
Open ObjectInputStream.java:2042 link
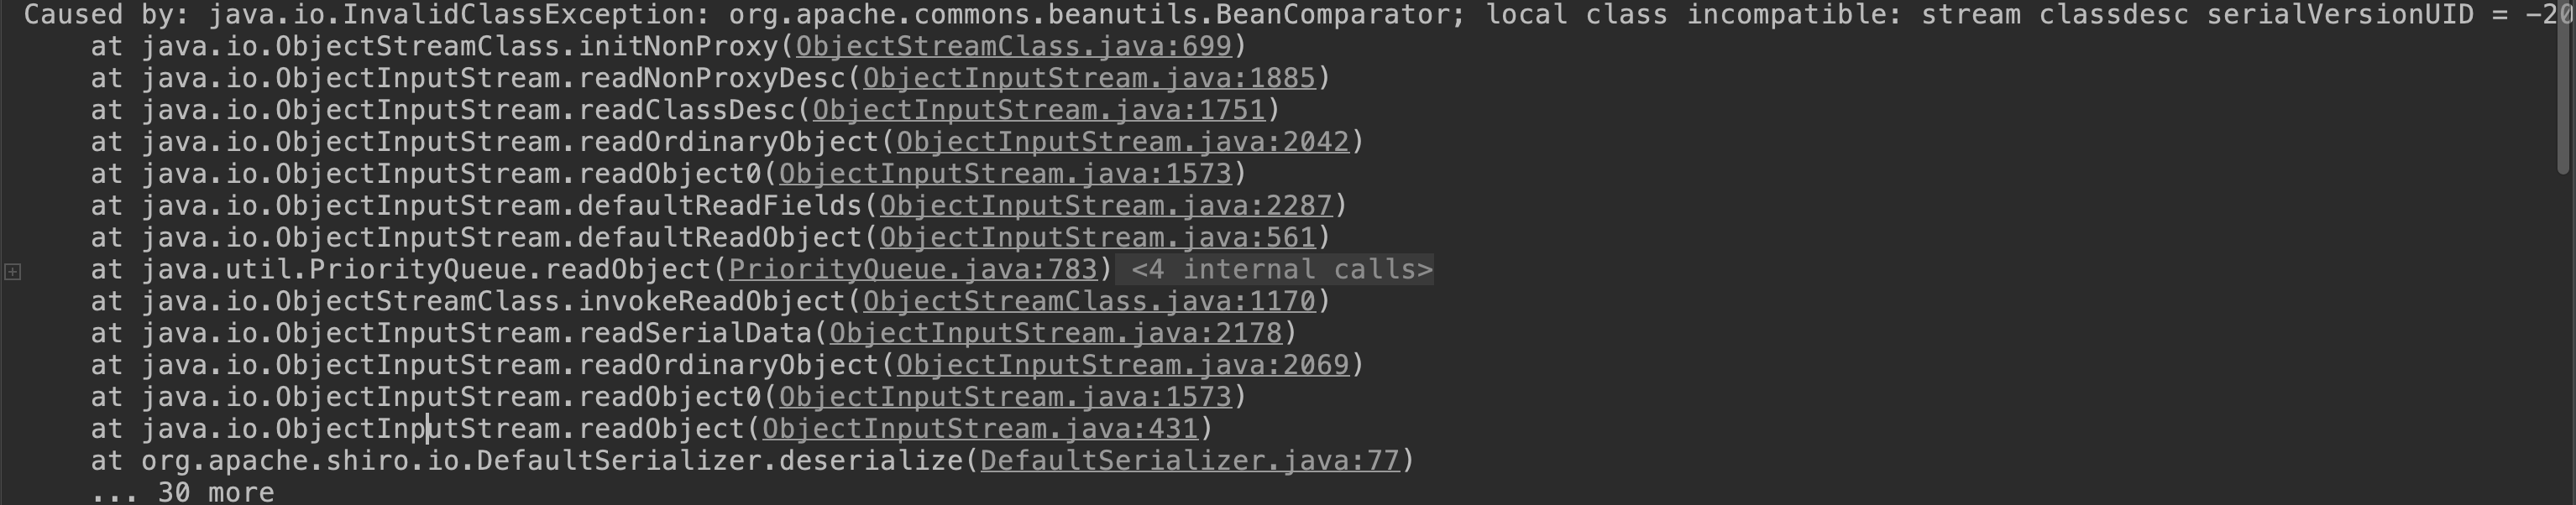point(1122,142)
